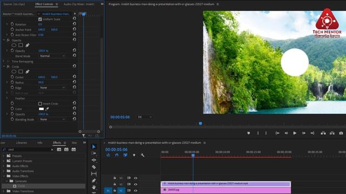
Task: Toggle Opacity effect fx on/off
Action: (x=8, y=40)
